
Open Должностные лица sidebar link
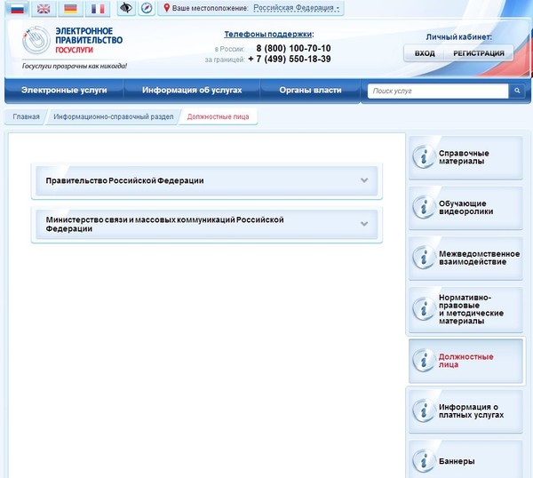(x=465, y=361)
